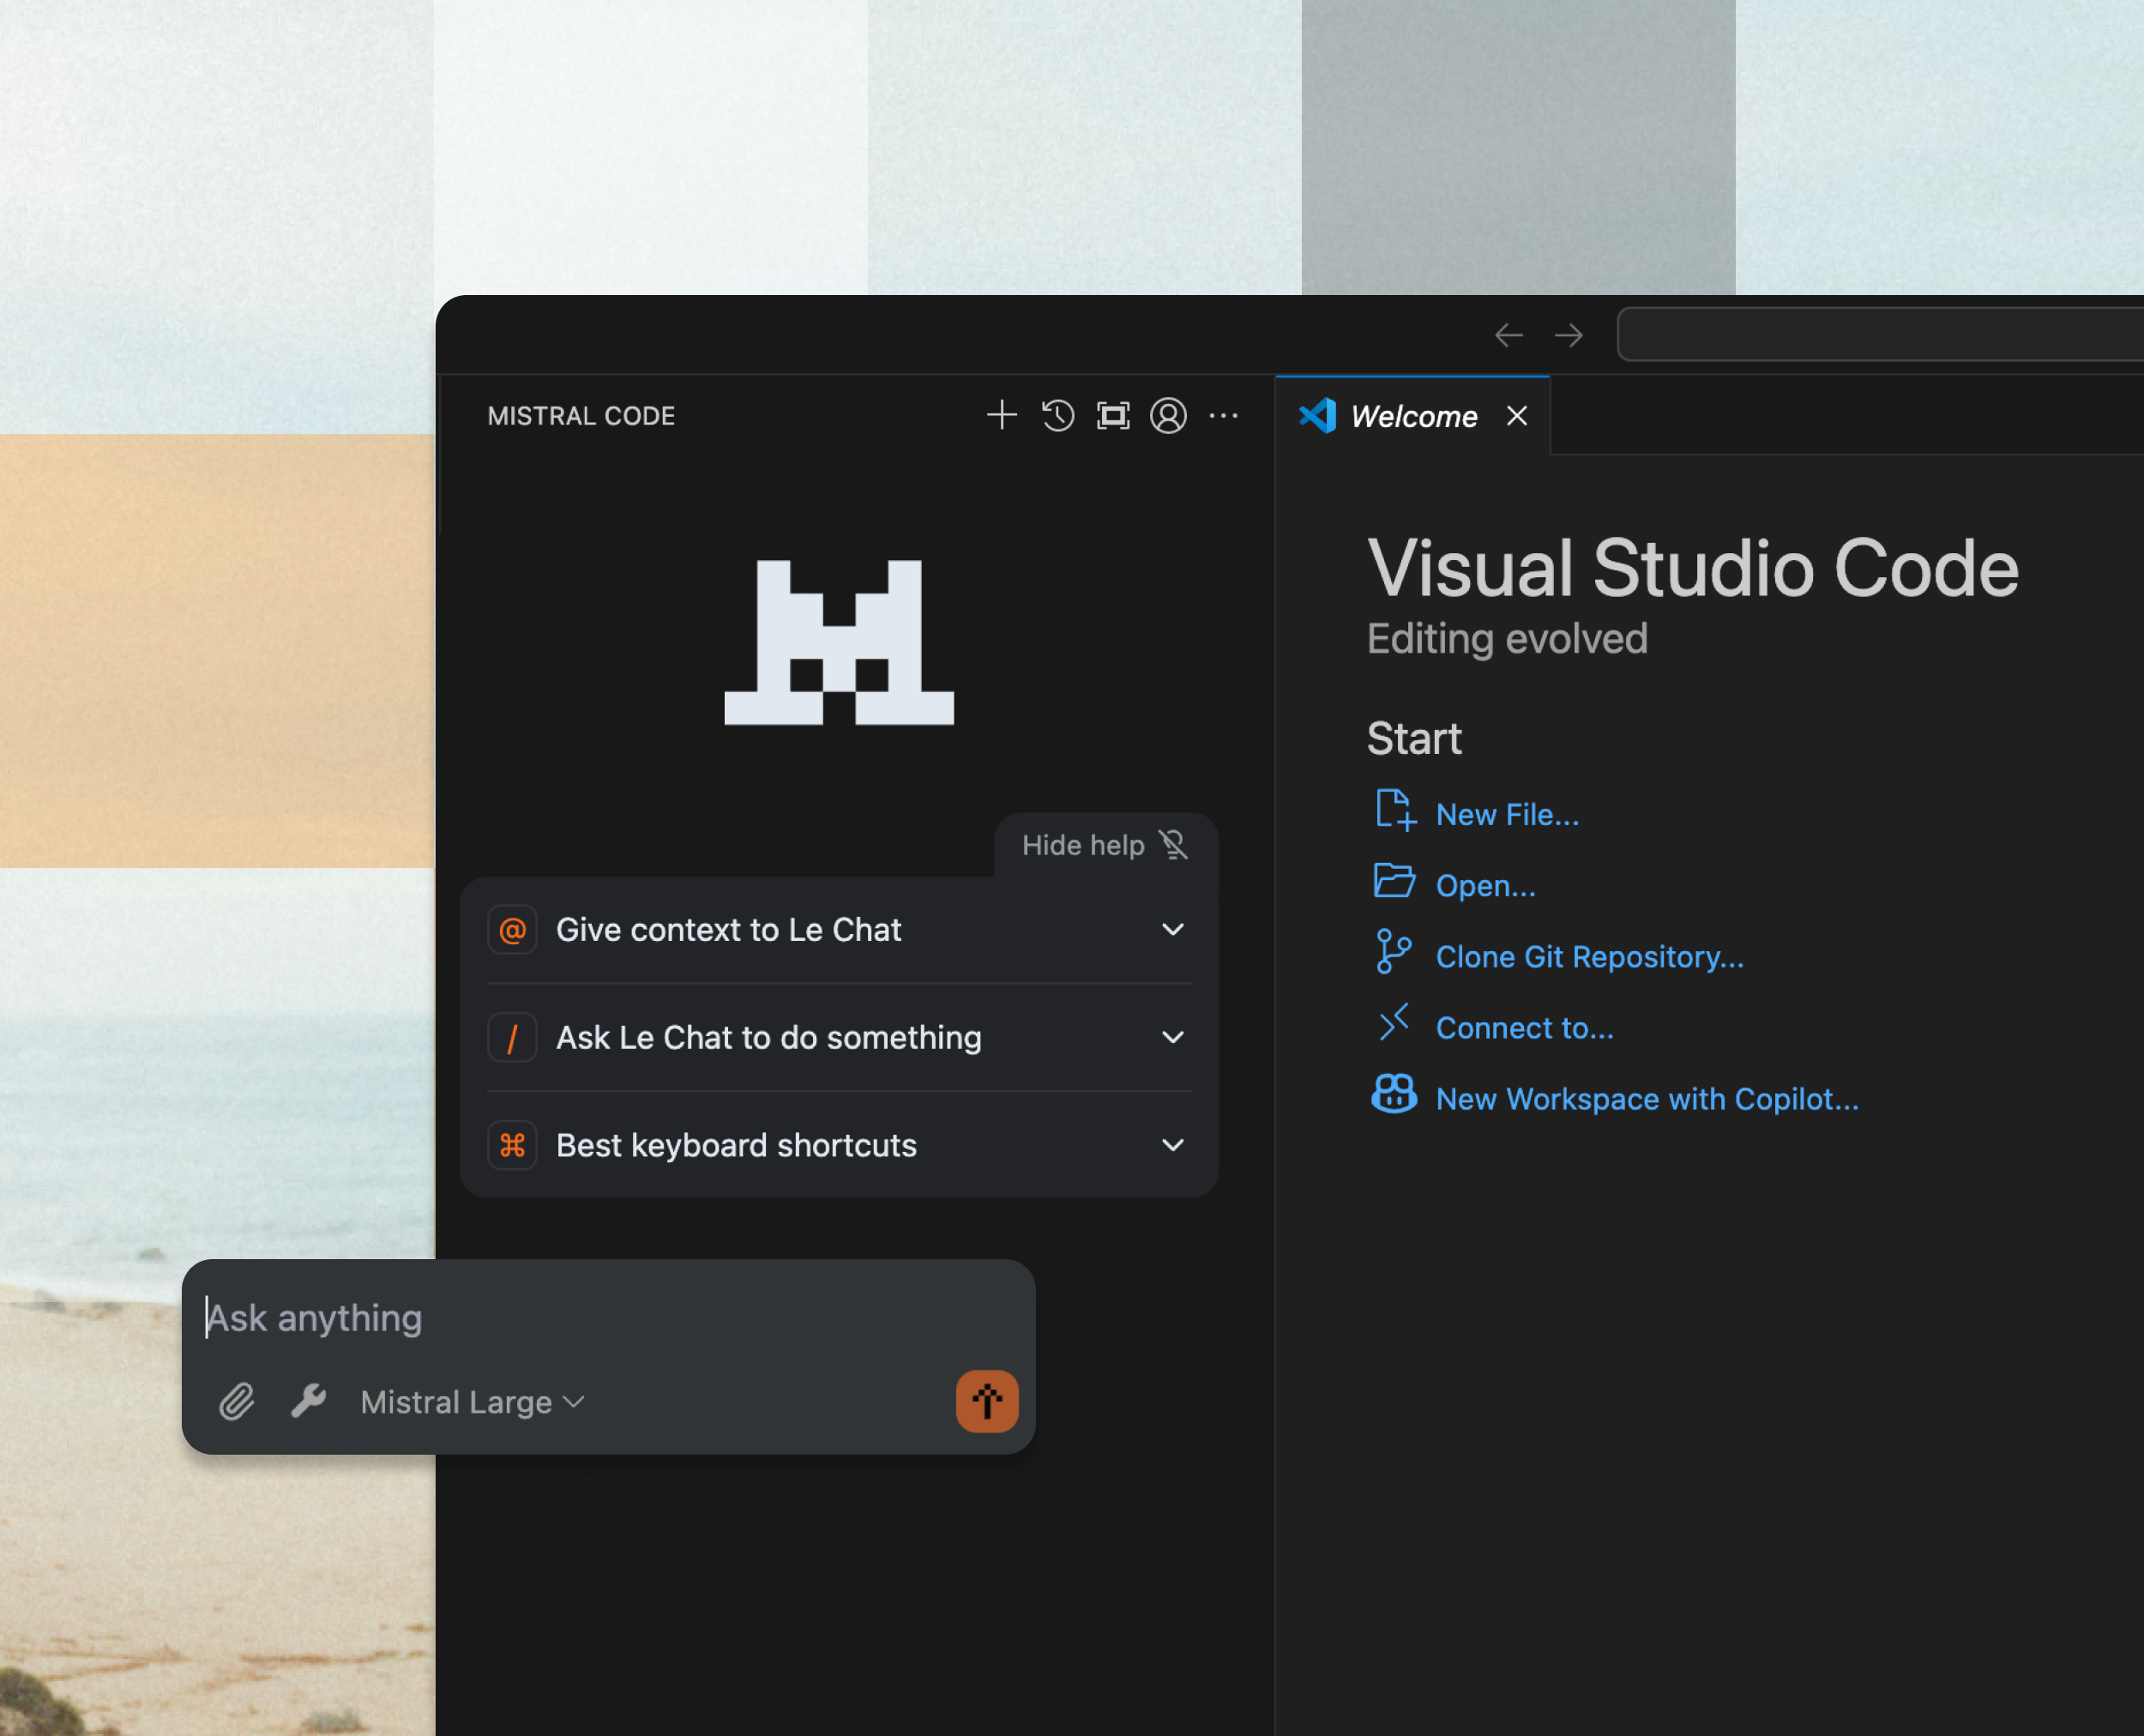Select the Welcome tab

click(x=1412, y=416)
